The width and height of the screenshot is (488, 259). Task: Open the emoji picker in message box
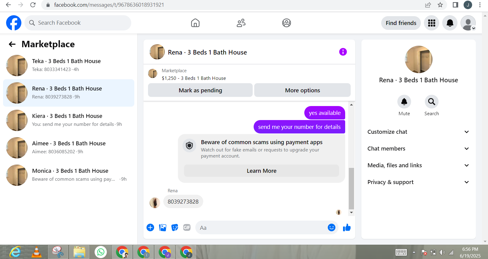pyautogui.click(x=331, y=228)
